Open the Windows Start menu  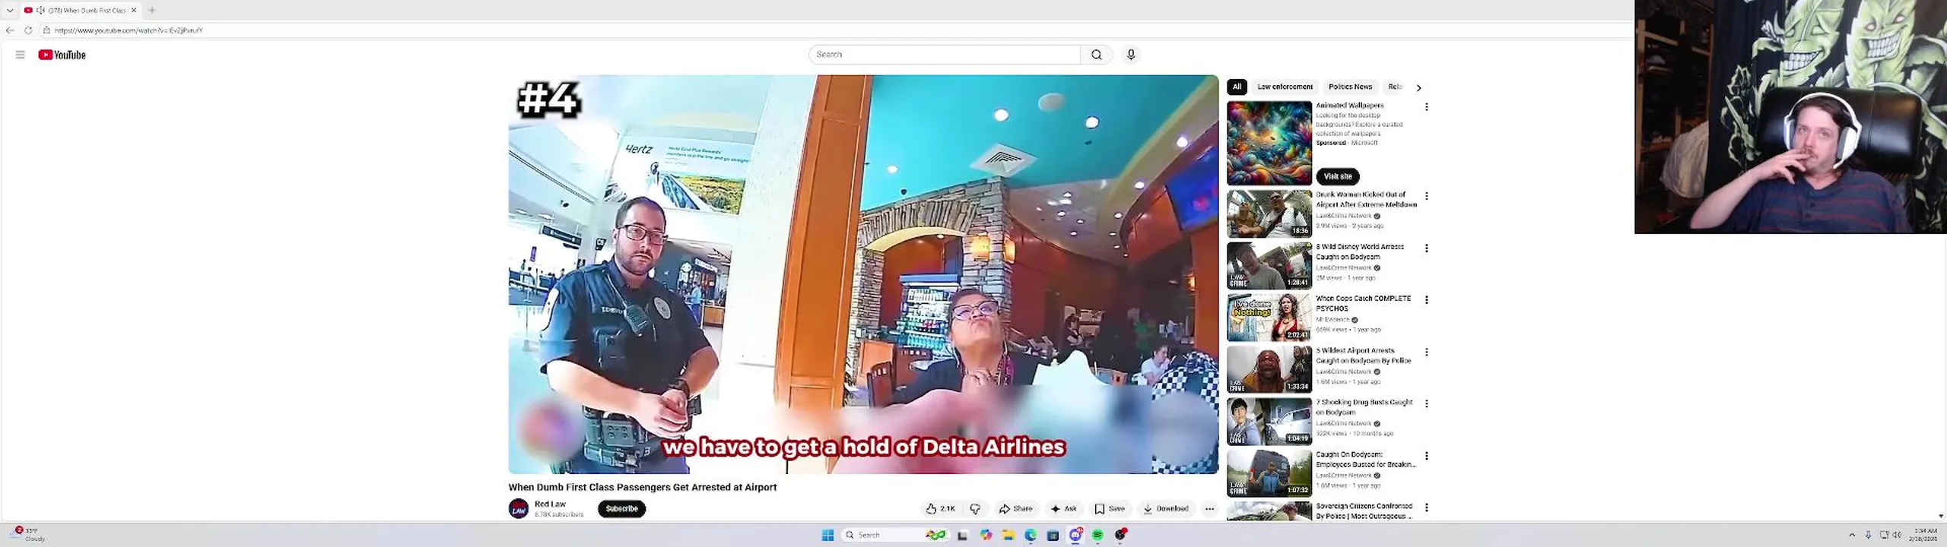[x=827, y=536]
